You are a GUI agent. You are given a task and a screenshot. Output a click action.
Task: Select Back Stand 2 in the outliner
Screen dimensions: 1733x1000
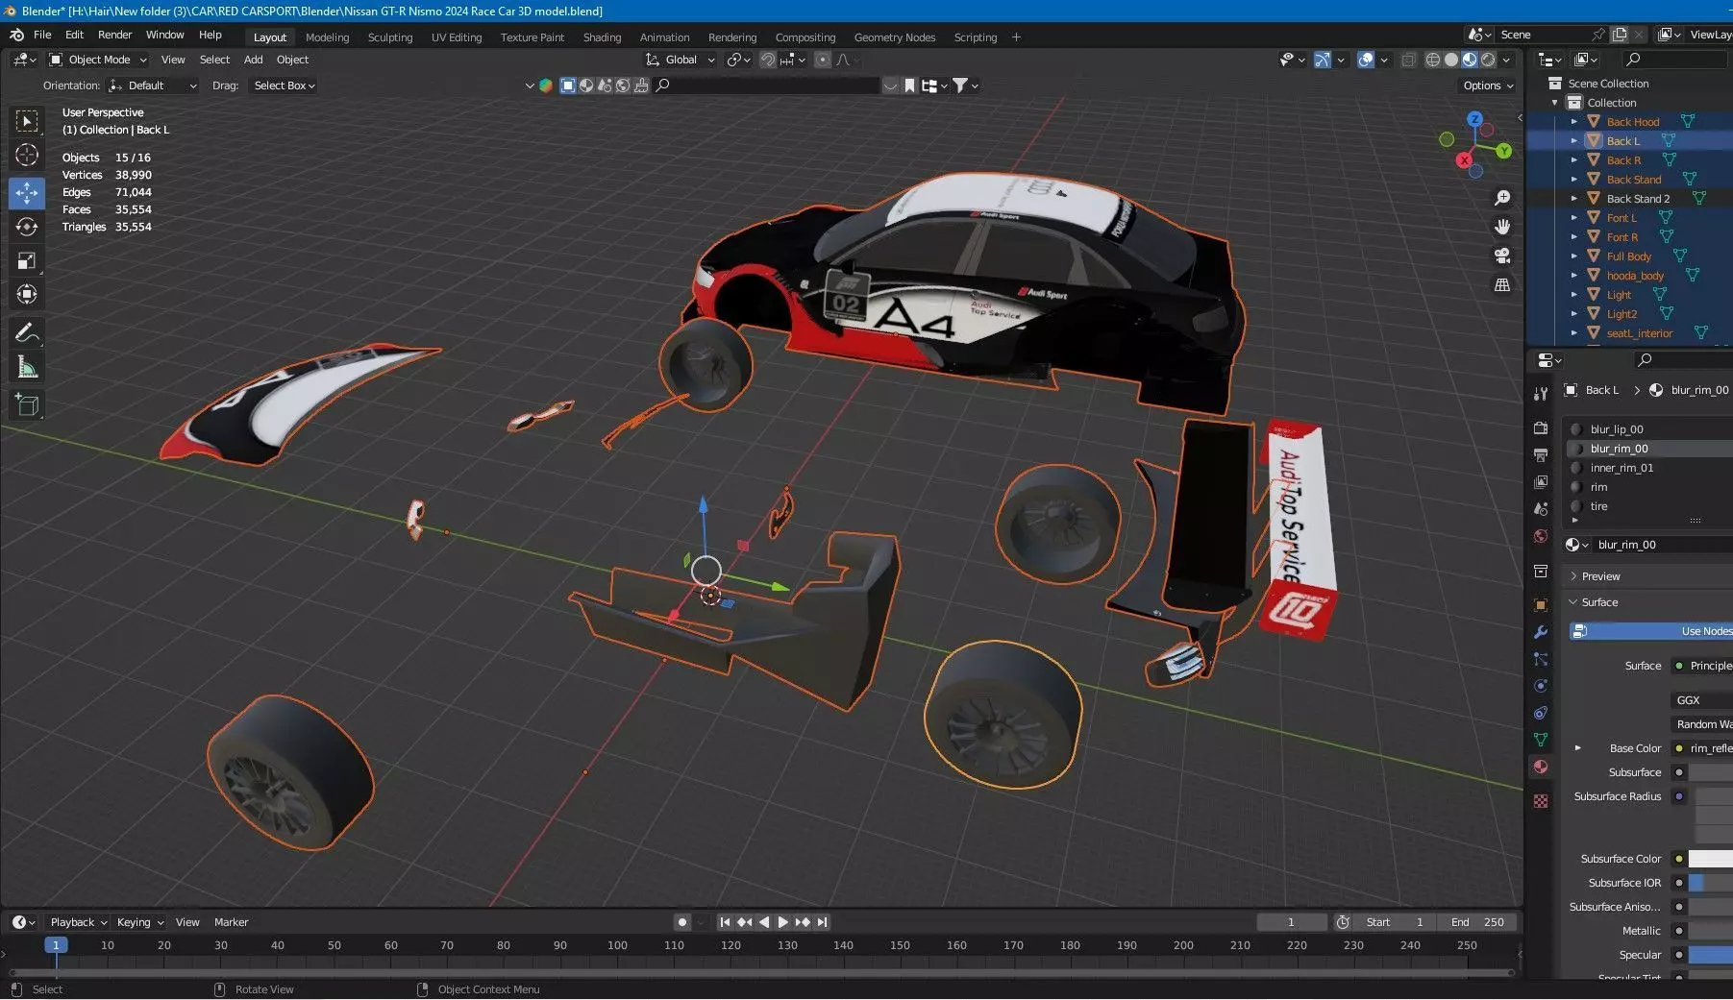1638,199
